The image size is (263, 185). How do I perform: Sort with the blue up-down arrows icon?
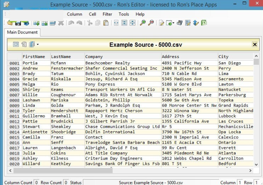[196, 23]
